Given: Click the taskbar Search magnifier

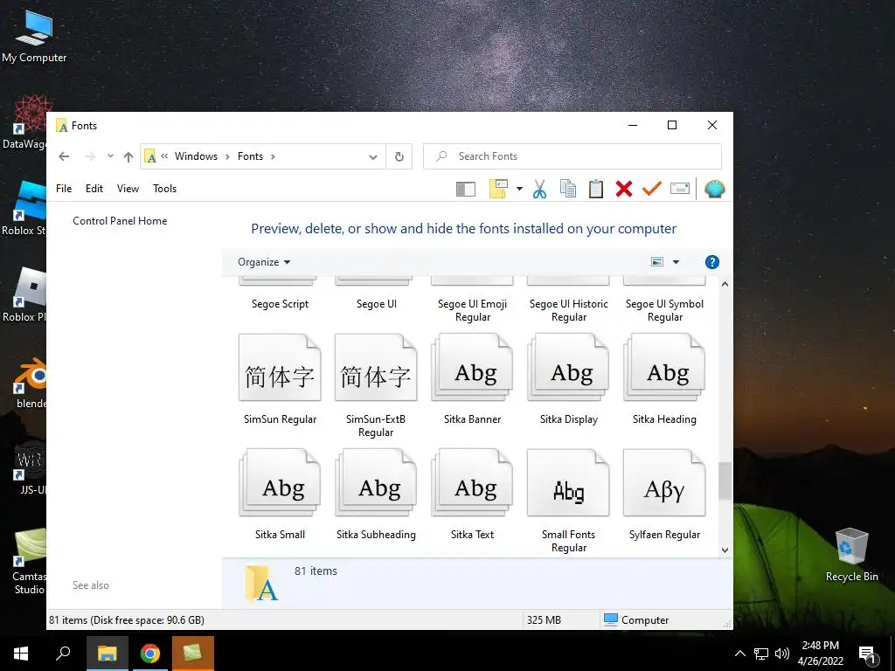Looking at the screenshot, I should tap(63, 654).
